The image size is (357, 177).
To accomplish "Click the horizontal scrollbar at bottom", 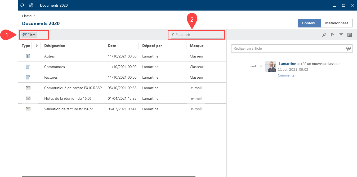I will 109,176.
